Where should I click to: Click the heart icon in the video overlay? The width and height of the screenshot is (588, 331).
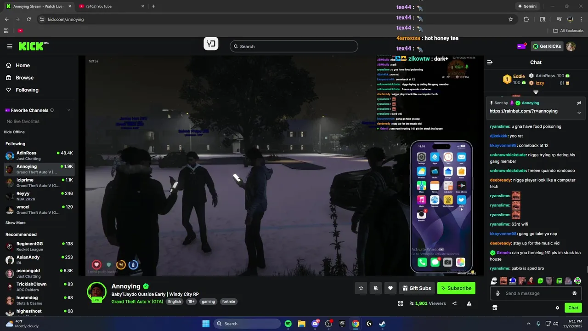(96, 264)
